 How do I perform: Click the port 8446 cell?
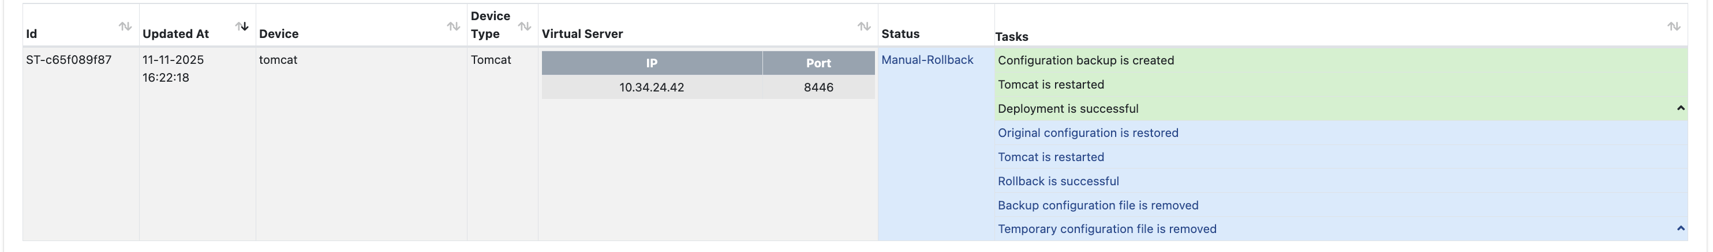pos(818,87)
